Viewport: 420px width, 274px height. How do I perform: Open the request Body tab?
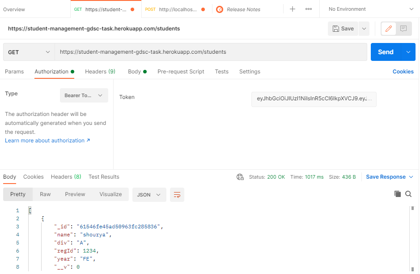pyautogui.click(x=137, y=72)
